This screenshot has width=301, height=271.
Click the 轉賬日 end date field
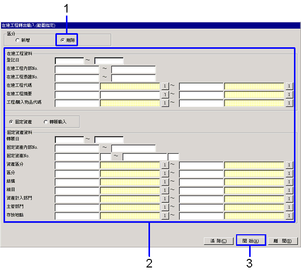pos(109,140)
